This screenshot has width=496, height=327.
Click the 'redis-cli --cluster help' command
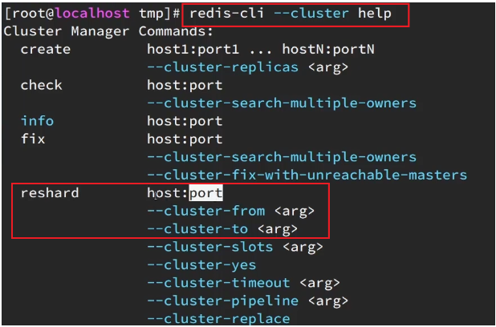point(291,14)
